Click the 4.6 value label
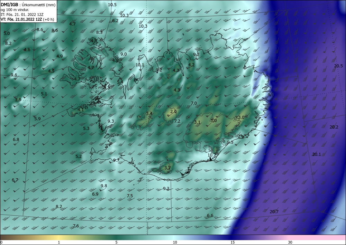346x245 pixels. coord(27,49)
